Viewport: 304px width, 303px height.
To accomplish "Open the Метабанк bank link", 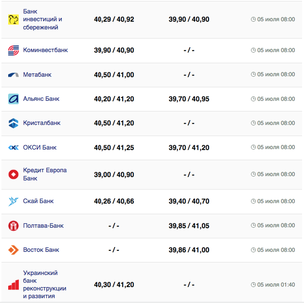I will click(37, 75).
